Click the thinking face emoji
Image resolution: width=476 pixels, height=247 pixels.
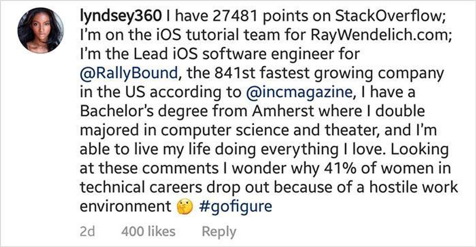coord(185,207)
